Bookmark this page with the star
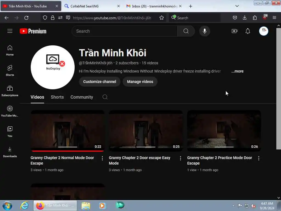281x211 pixels. [x=162, y=18]
